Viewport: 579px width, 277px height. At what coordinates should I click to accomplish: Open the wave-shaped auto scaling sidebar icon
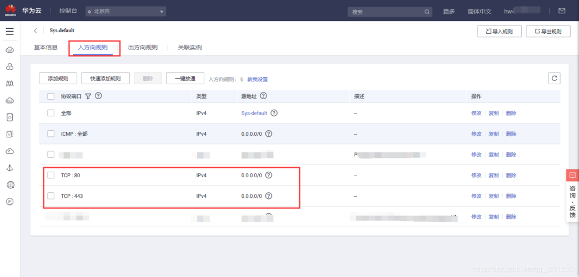click(10, 84)
